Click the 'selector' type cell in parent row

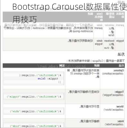(109, 30)
